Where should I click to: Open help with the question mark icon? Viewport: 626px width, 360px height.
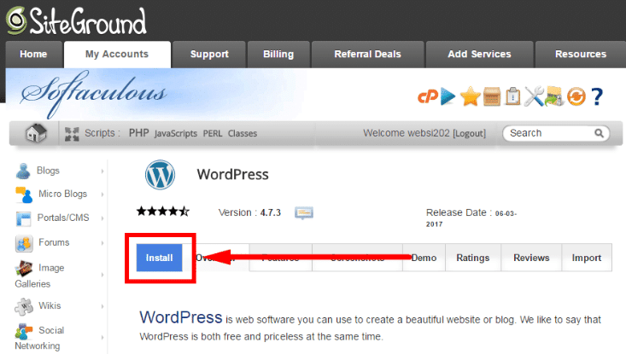tap(597, 96)
